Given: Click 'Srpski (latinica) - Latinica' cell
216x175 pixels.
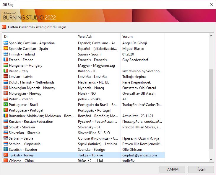Looking at the screenshot, I should [98, 144].
